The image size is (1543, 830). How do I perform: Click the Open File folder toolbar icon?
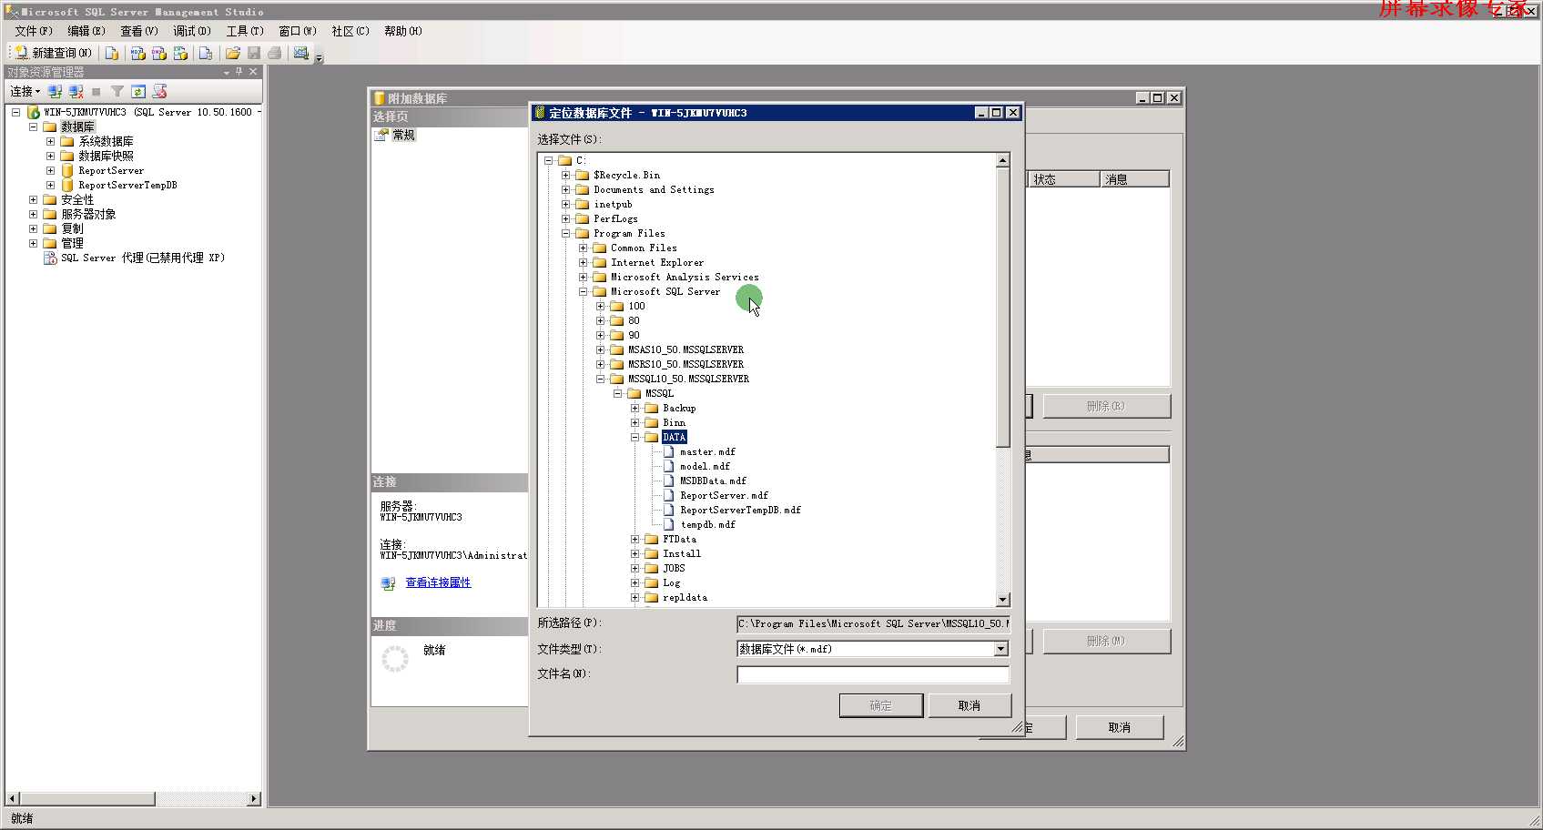point(233,53)
